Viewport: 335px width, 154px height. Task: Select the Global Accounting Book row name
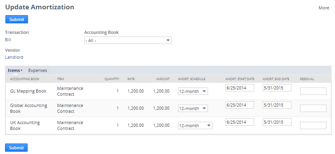pos(29,108)
